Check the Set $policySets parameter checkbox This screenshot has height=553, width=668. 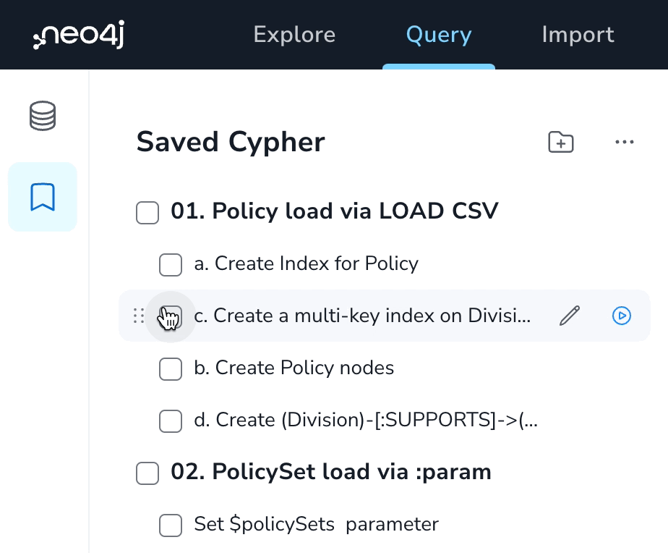(x=171, y=525)
